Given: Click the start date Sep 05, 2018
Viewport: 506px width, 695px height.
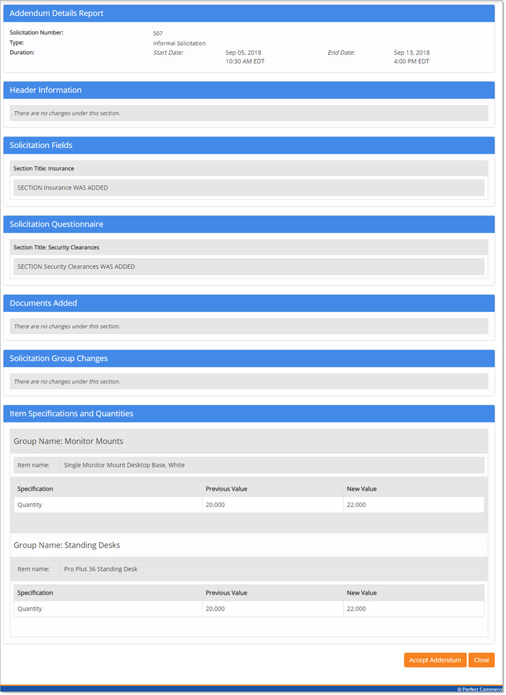Looking at the screenshot, I should pyautogui.click(x=244, y=52).
